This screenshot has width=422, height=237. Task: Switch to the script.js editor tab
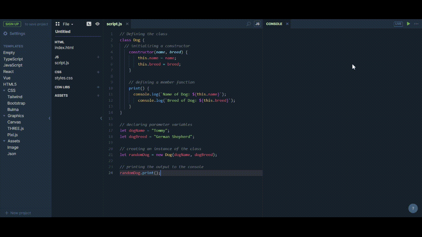(114, 24)
